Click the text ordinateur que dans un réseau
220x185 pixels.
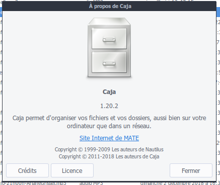coord(109,126)
